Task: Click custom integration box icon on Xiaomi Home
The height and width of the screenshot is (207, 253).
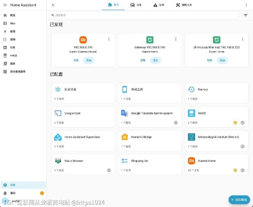Action: 235,170
